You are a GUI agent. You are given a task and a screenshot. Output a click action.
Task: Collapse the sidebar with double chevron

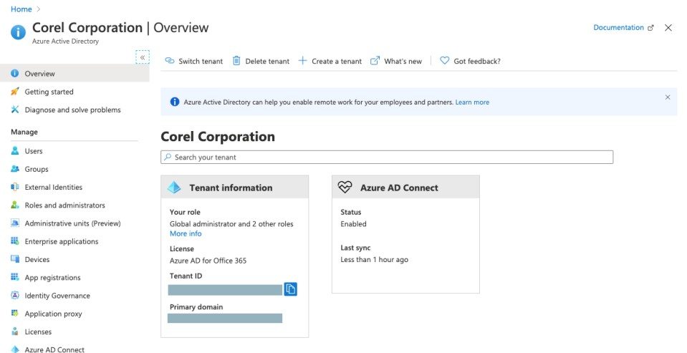pyautogui.click(x=143, y=57)
